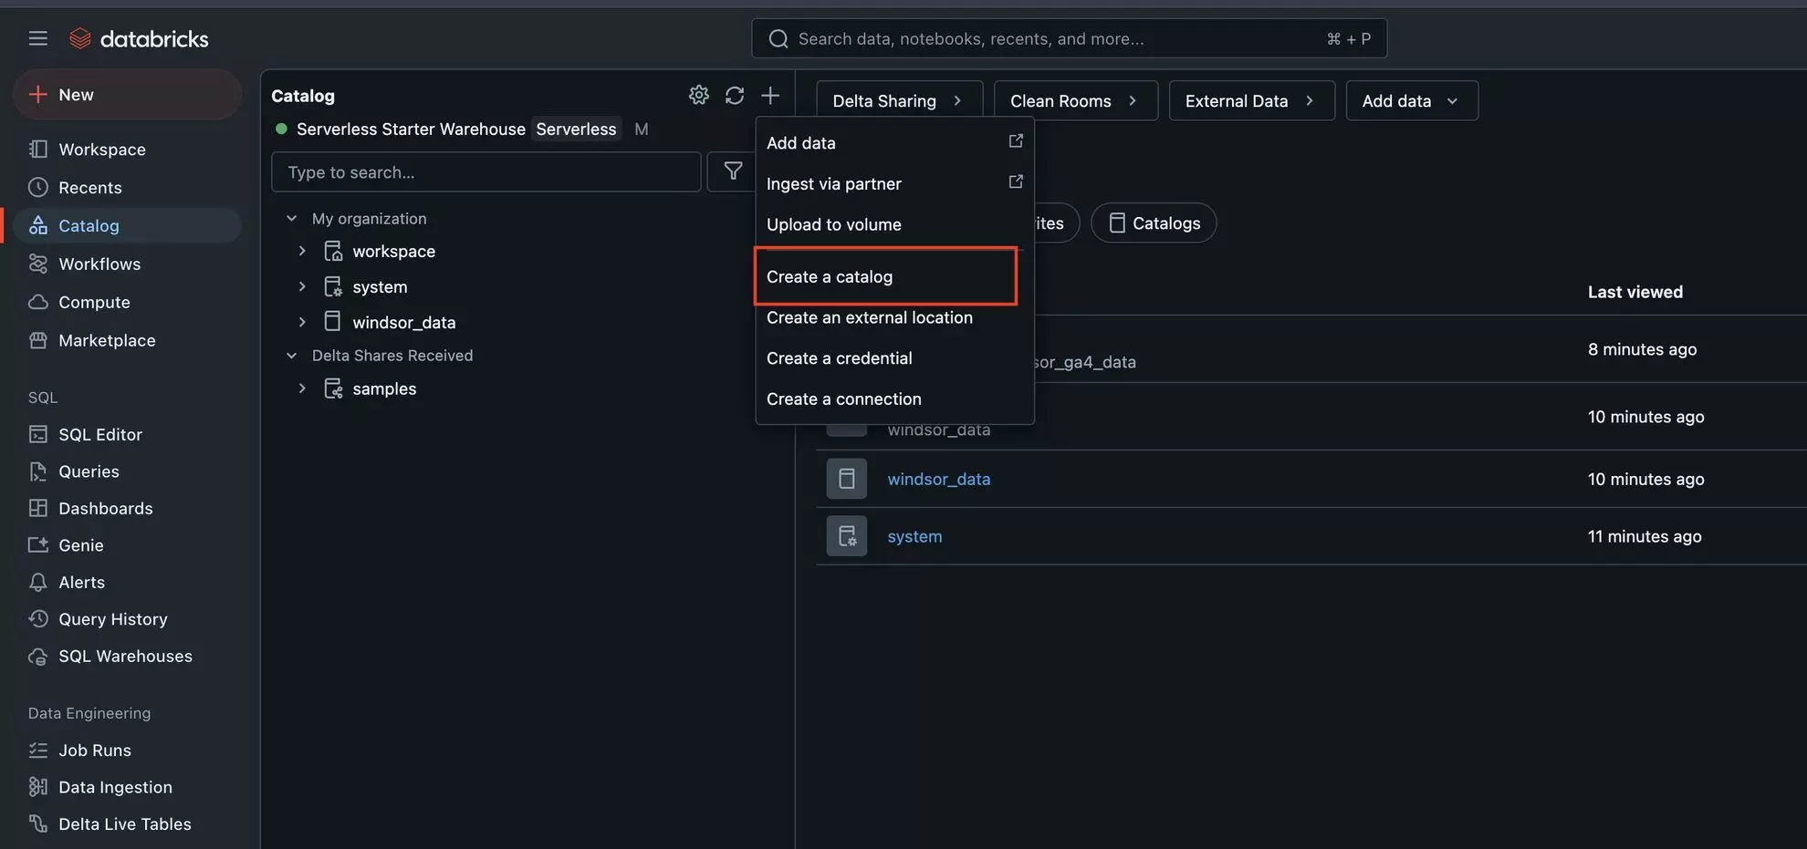Screen dimensions: 1807x849
Task: Open Queries list
Action: point(89,471)
